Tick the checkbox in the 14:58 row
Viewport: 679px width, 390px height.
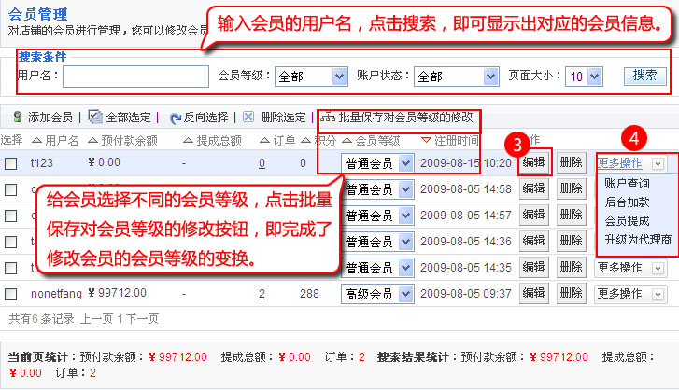(x=11, y=189)
